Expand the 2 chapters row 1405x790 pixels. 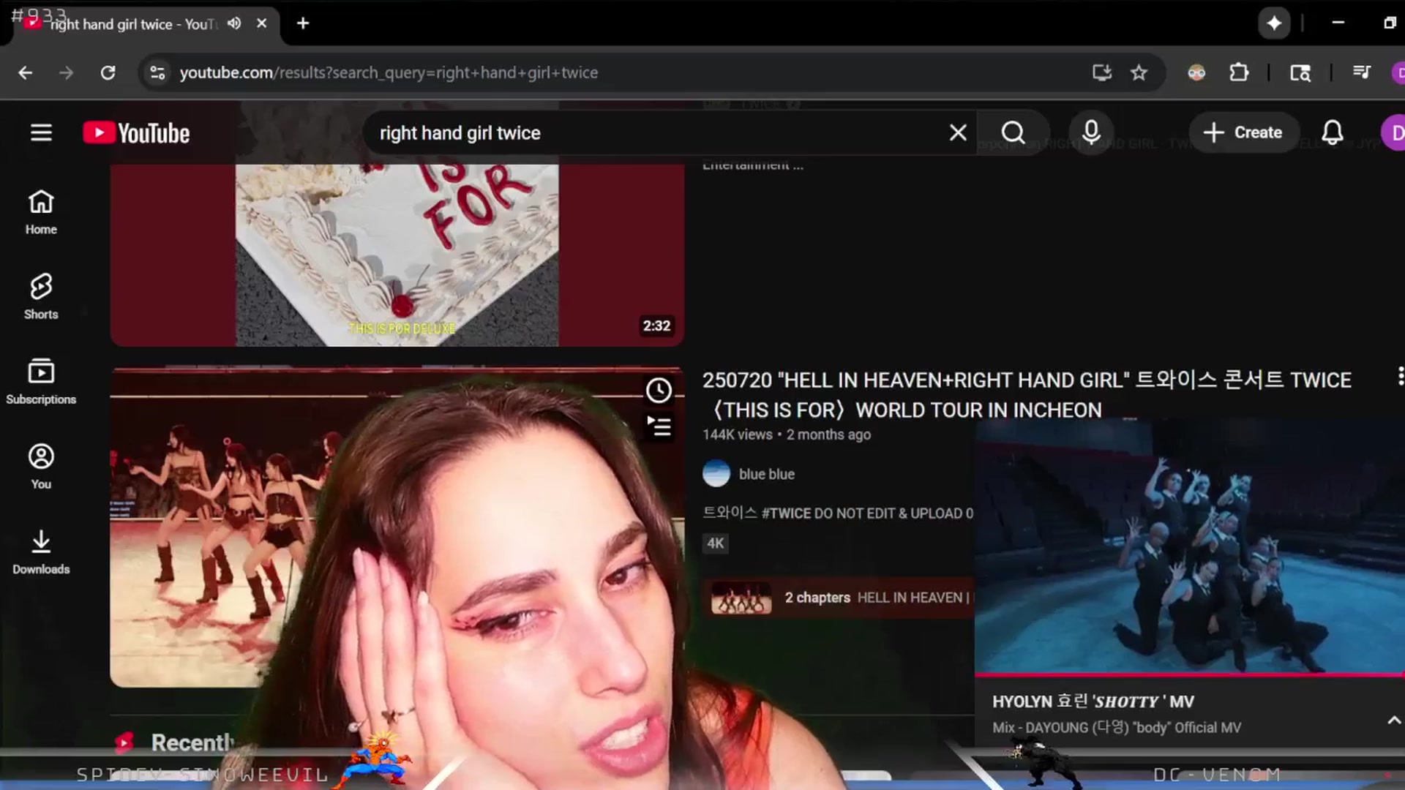click(x=838, y=598)
